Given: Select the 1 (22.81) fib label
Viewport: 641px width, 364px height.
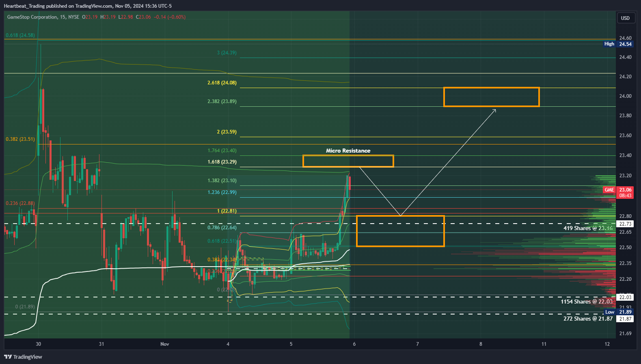Looking at the screenshot, I should [x=227, y=211].
